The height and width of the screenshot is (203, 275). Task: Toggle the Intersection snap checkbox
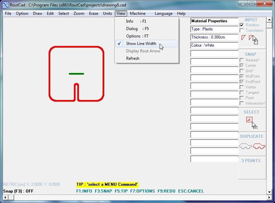(242, 103)
